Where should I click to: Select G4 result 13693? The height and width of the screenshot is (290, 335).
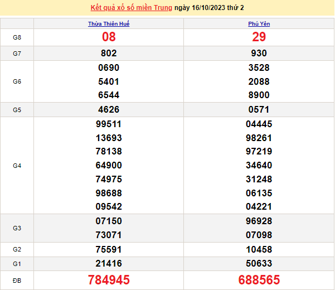(x=109, y=138)
